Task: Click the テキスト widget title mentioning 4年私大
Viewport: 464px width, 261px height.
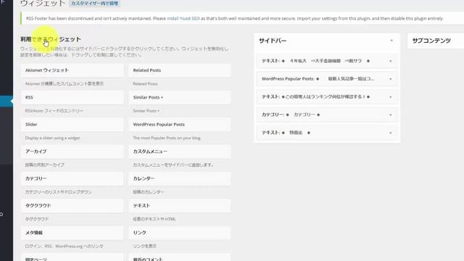Action: click(x=316, y=61)
